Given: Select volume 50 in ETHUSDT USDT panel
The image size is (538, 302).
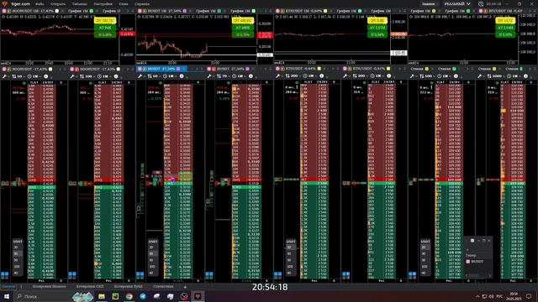Looking at the screenshot, I should tap(289, 260).
